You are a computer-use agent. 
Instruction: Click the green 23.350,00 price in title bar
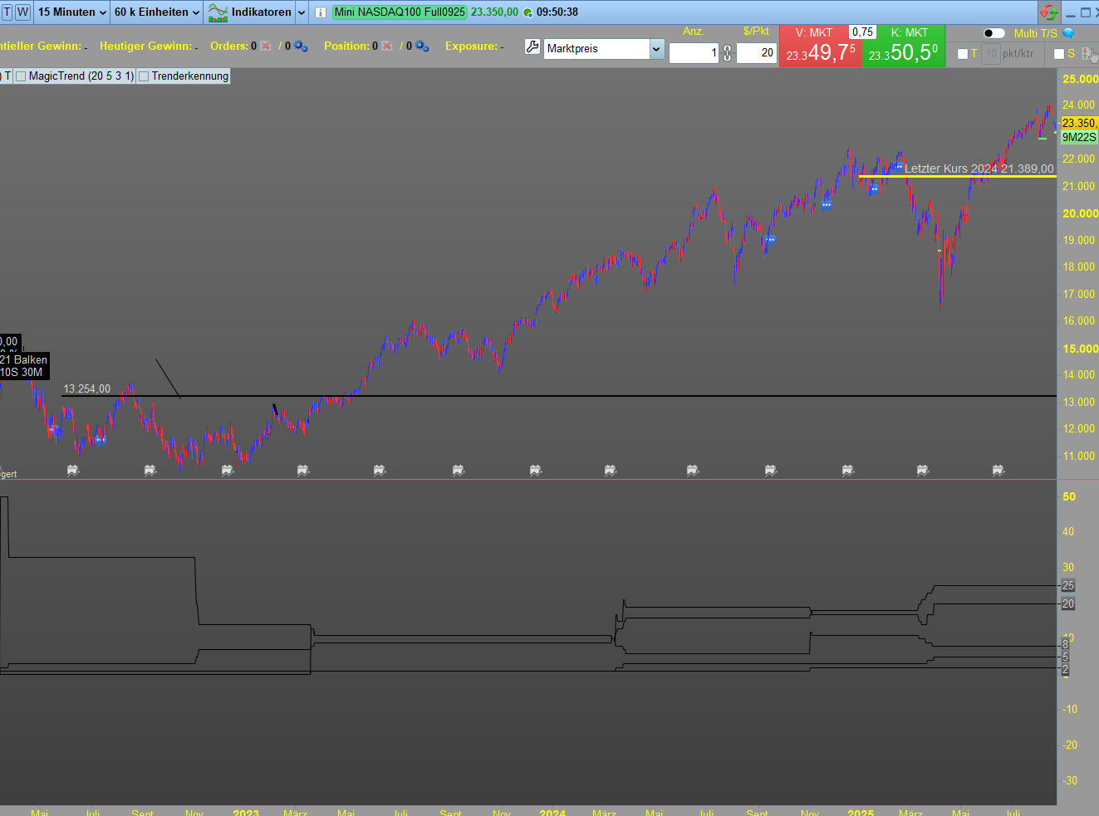coord(494,12)
